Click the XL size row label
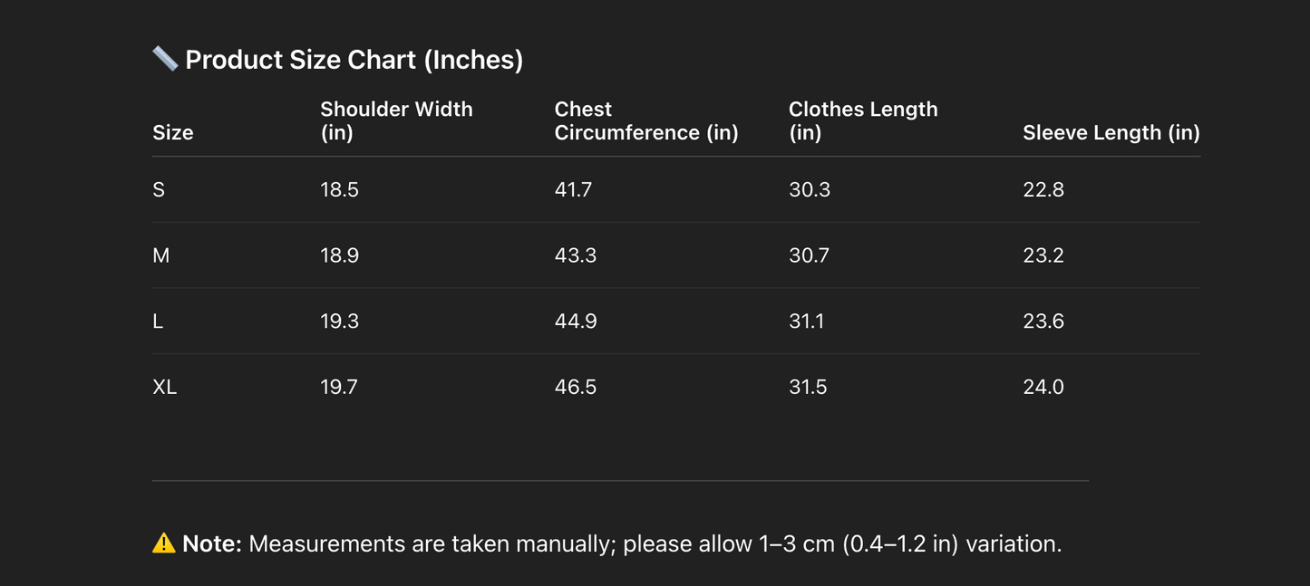The width and height of the screenshot is (1310, 586). coord(165,387)
